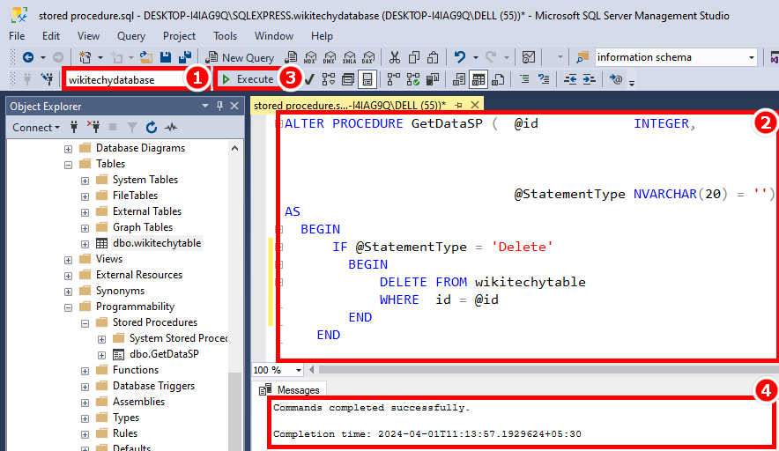Click the New Query button
The width and height of the screenshot is (779, 451).
tap(241, 57)
